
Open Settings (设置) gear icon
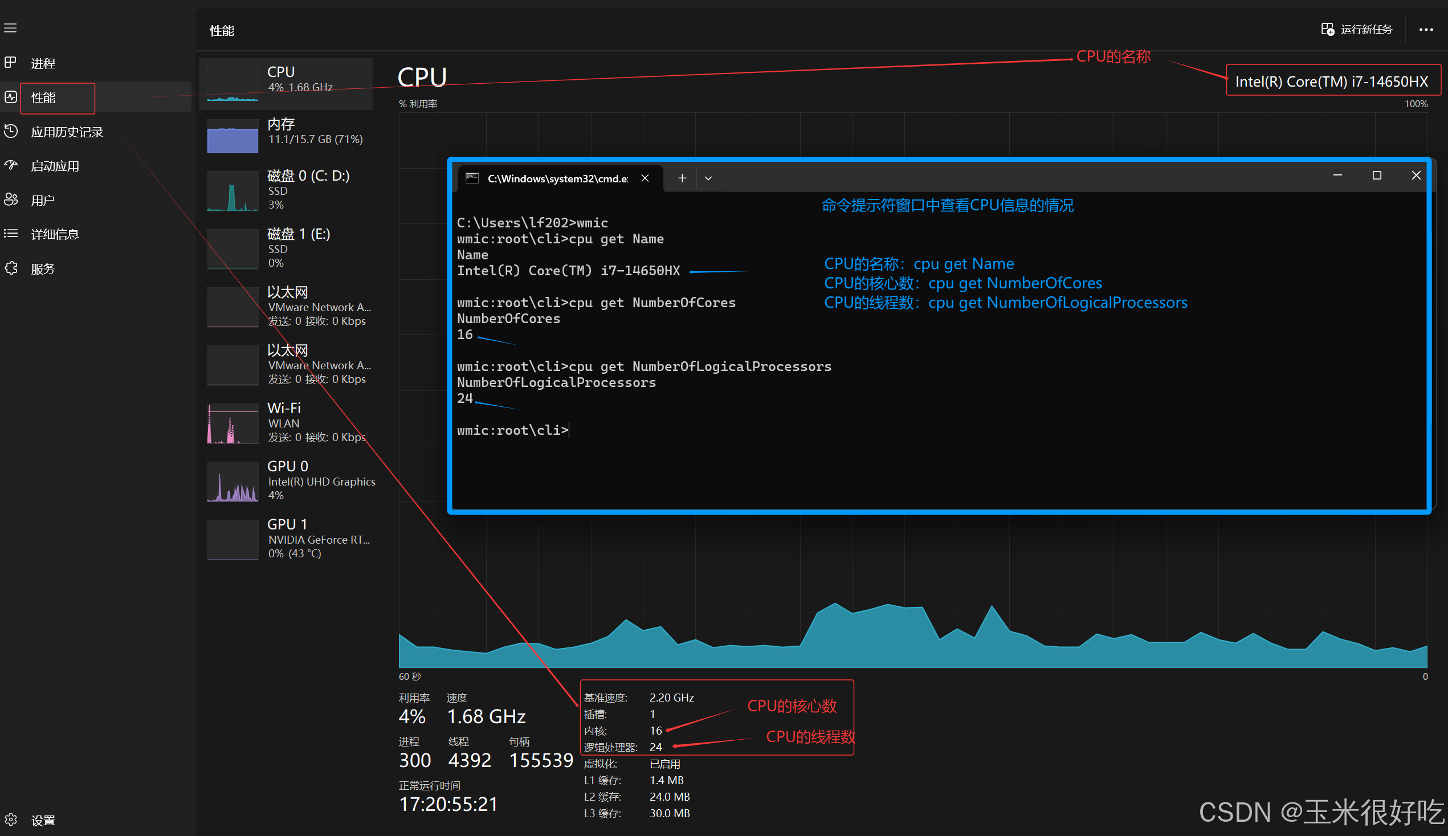click(x=10, y=820)
